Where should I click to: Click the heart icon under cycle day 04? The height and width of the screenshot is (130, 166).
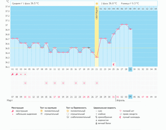25,83
